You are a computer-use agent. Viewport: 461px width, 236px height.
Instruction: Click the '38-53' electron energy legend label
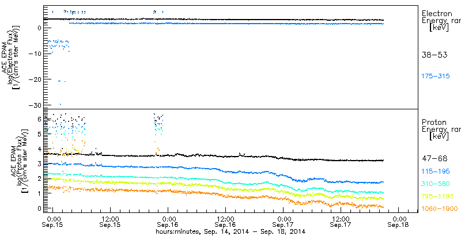coord(434,55)
